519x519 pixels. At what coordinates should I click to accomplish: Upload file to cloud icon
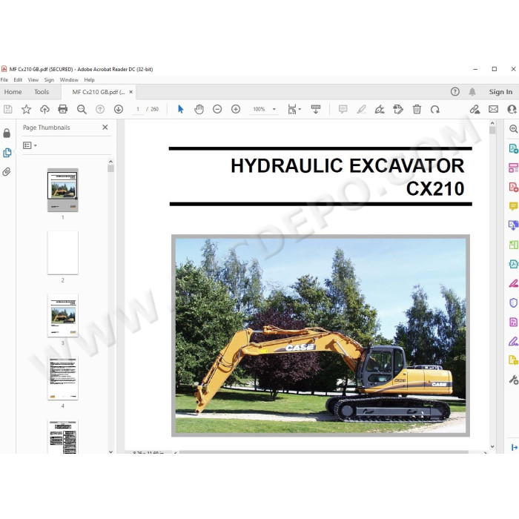click(44, 109)
